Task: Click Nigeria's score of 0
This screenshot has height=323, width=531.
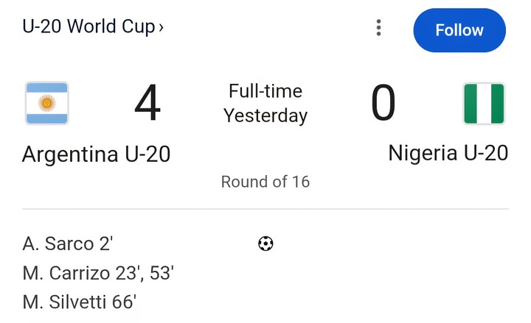Action: 383,104
